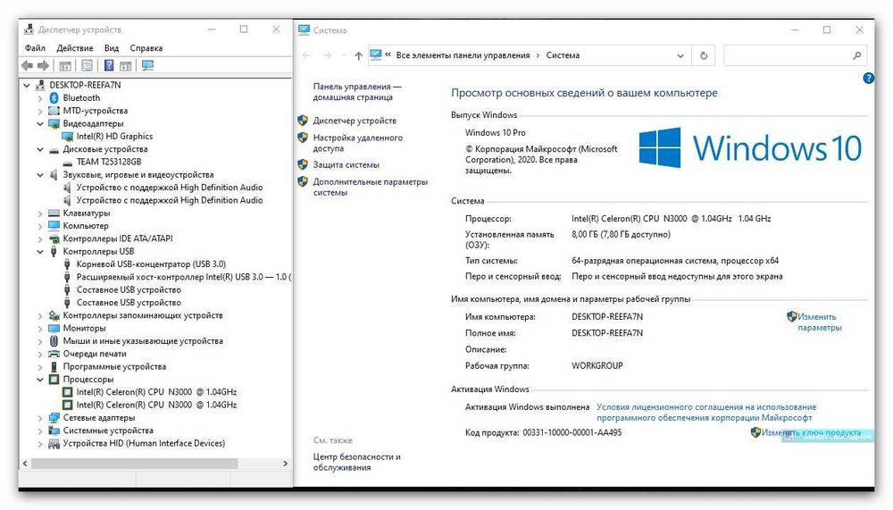Image resolution: width=893 pixels, height=510 pixels.
Task: Click the Очереди печати printer icon
Action: pyautogui.click(x=54, y=354)
